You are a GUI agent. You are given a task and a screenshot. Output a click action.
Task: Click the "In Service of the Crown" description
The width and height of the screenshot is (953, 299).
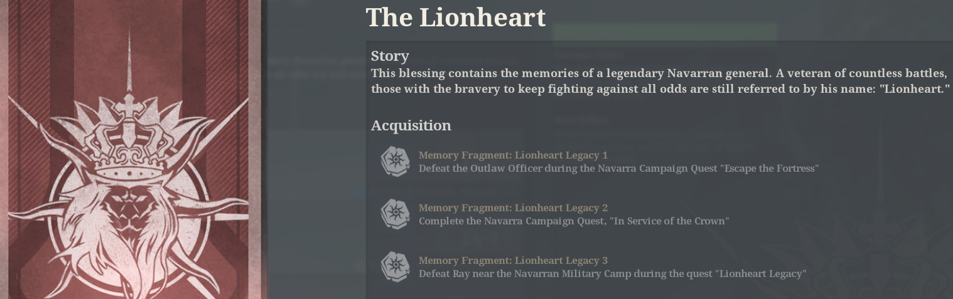pos(573,221)
